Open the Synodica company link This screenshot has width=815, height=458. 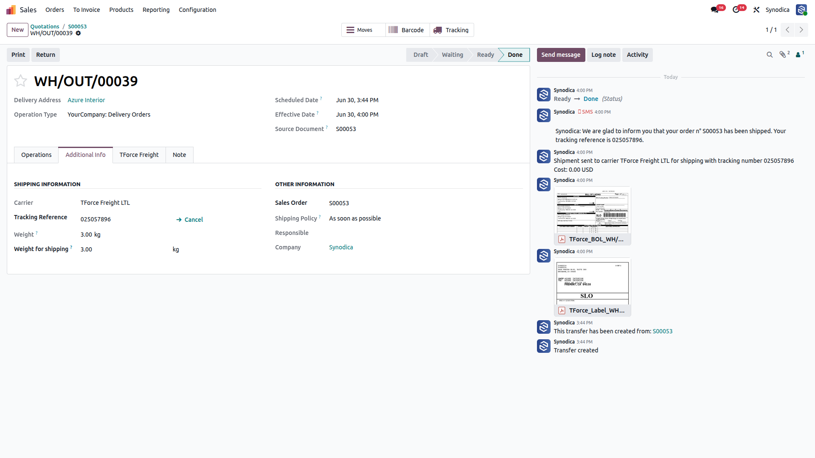(341, 247)
